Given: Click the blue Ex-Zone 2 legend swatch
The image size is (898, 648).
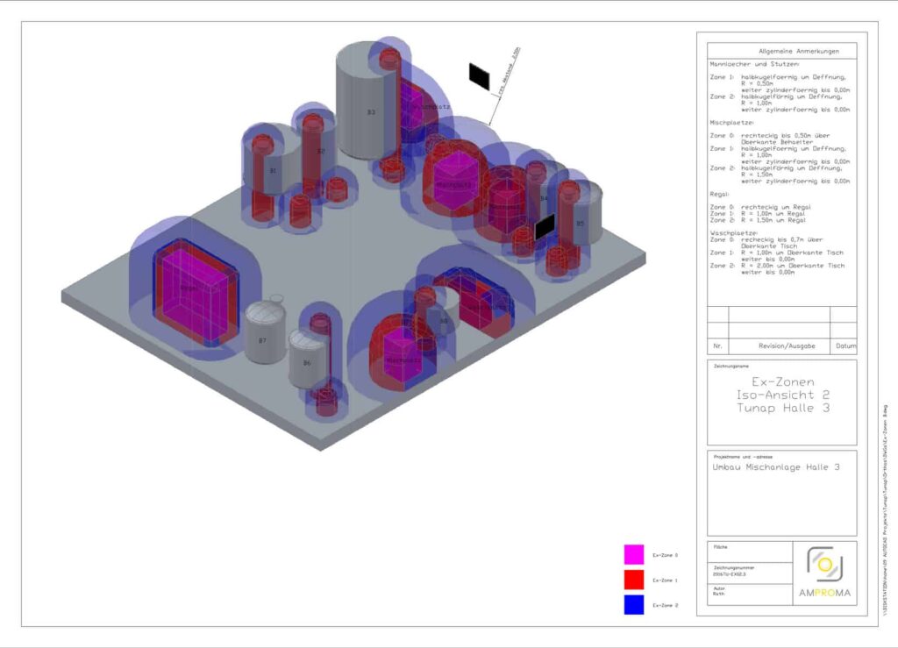Looking at the screenshot, I should (634, 604).
